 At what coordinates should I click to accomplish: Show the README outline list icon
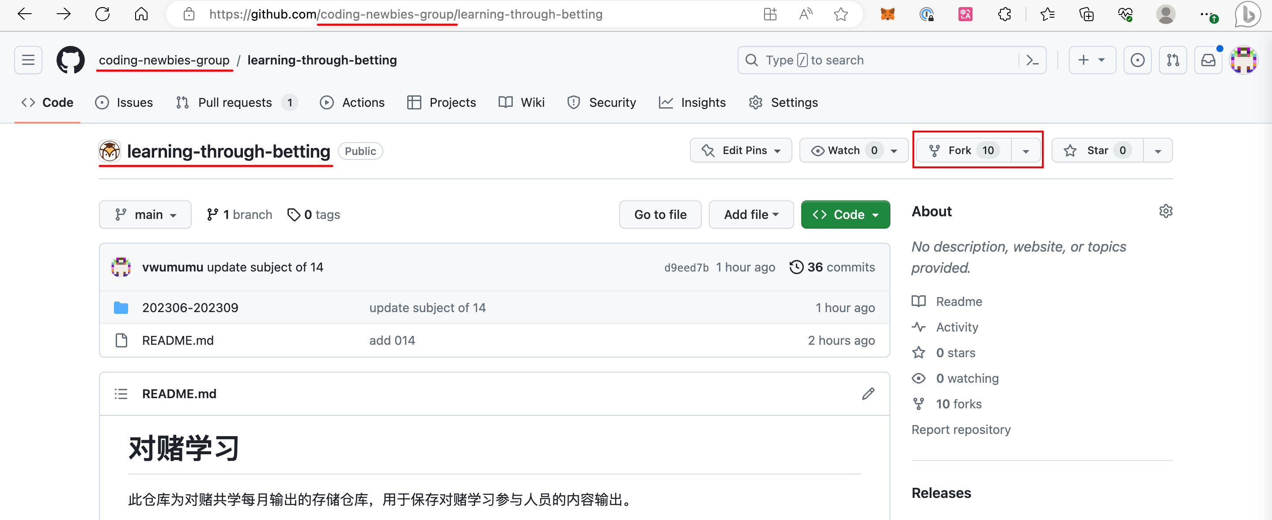121,394
